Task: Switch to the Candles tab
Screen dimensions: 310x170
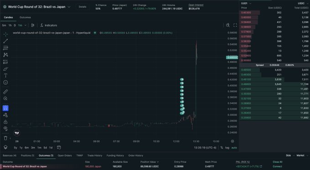Action: point(8,17)
